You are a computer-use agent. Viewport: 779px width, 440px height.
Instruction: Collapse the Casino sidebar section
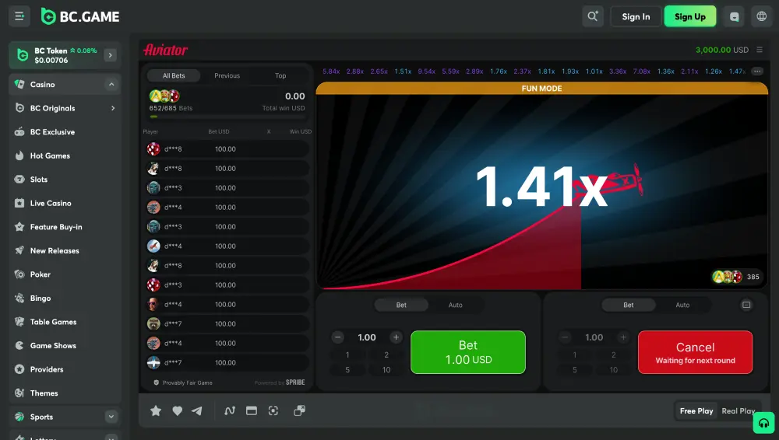pos(111,84)
